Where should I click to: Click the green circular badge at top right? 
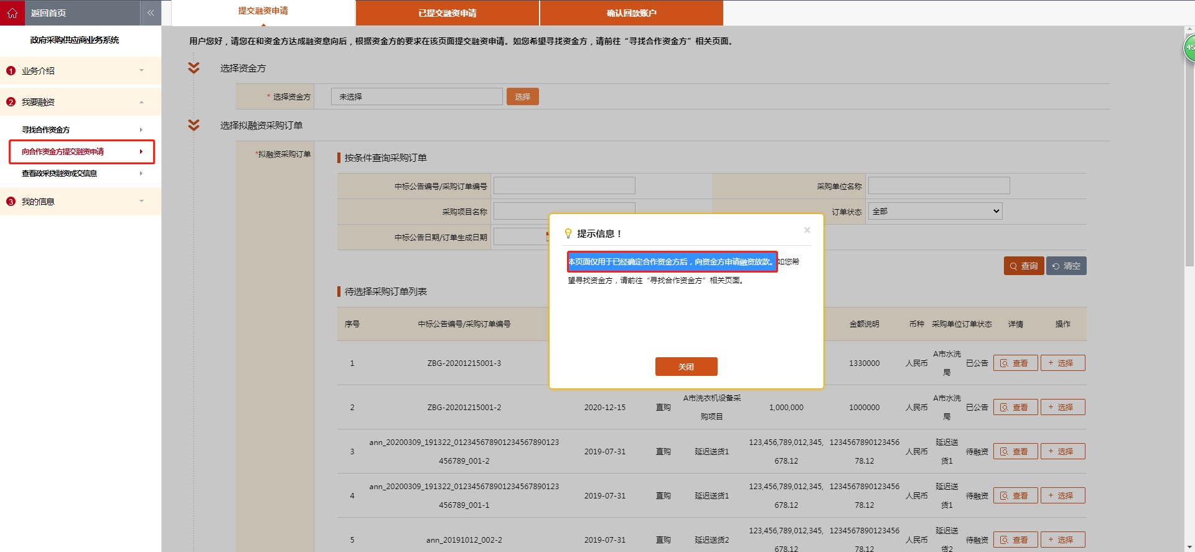(x=1189, y=47)
